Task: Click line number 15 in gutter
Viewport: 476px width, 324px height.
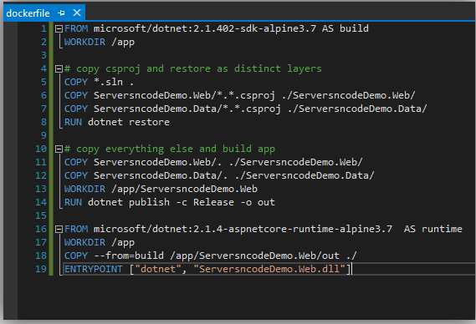Action: pos(41,215)
